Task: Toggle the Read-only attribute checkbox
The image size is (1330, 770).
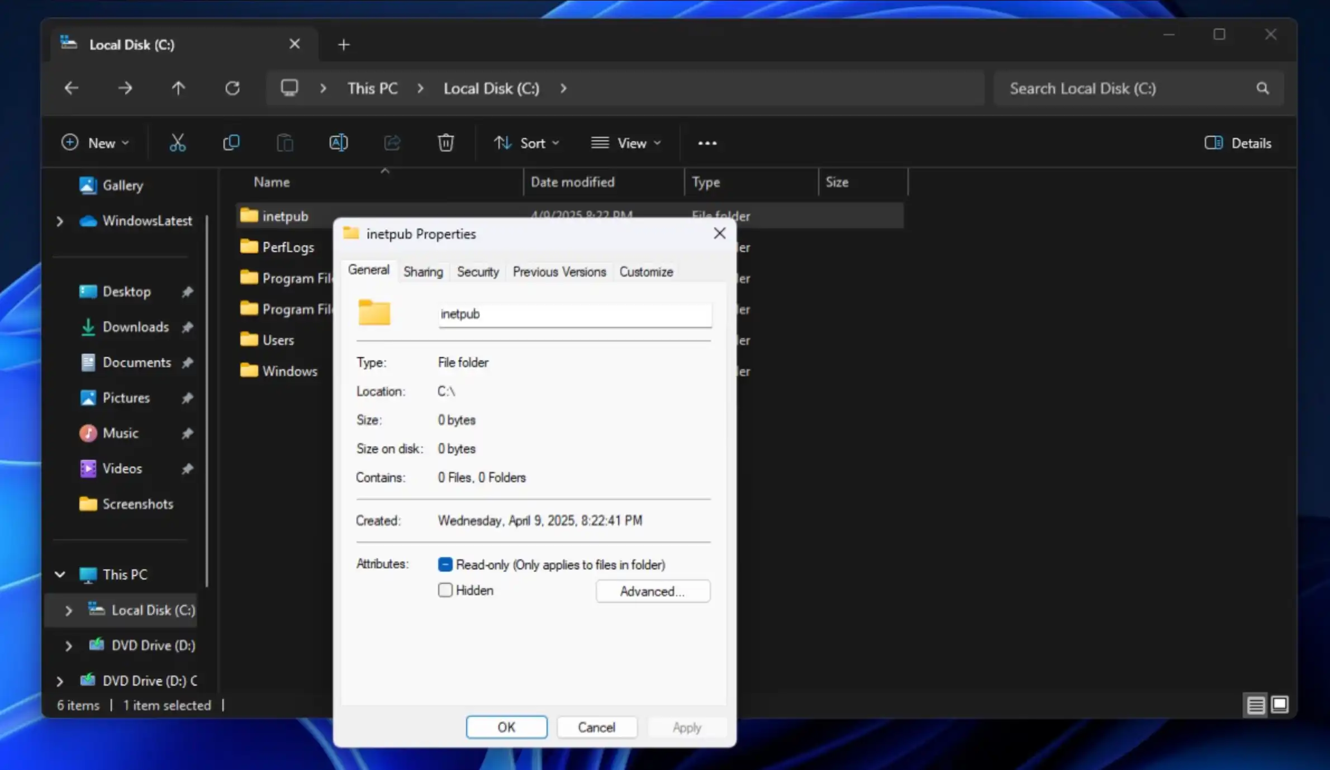Action: tap(445, 564)
